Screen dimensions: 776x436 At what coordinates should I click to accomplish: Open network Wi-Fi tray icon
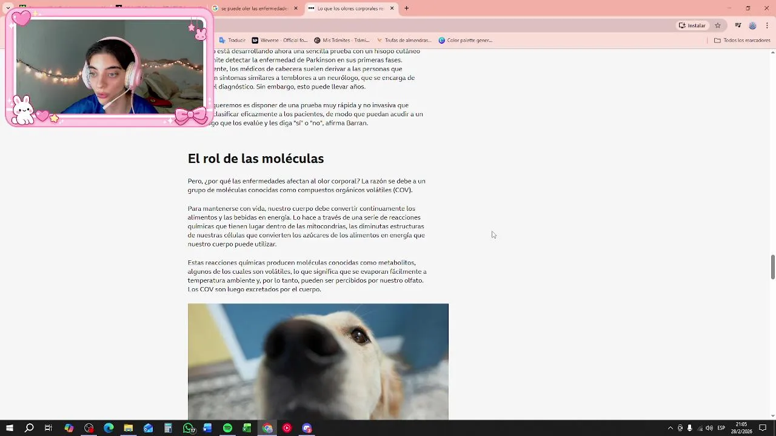pos(700,428)
